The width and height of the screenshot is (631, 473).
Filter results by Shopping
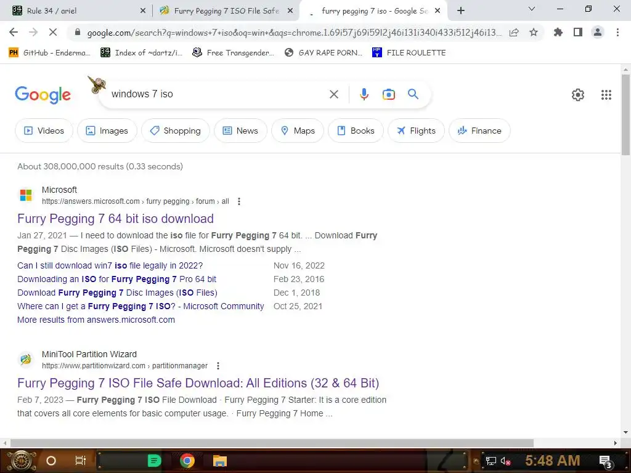(x=176, y=131)
